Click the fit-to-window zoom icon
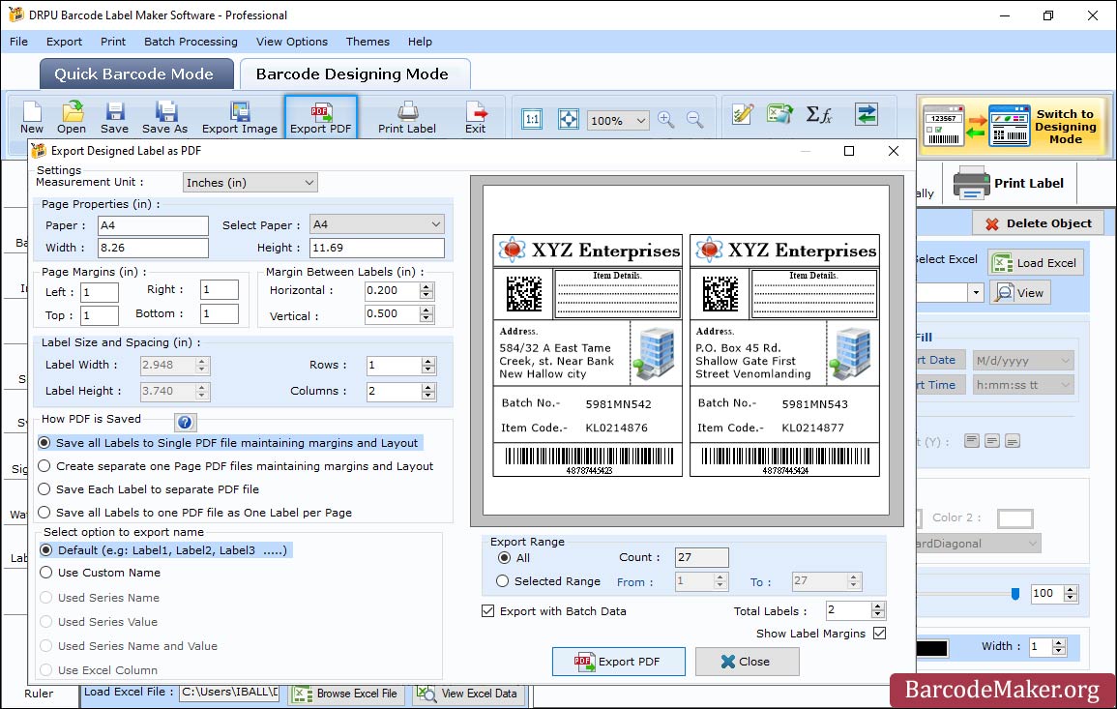1117x709 pixels. tap(569, 119)
